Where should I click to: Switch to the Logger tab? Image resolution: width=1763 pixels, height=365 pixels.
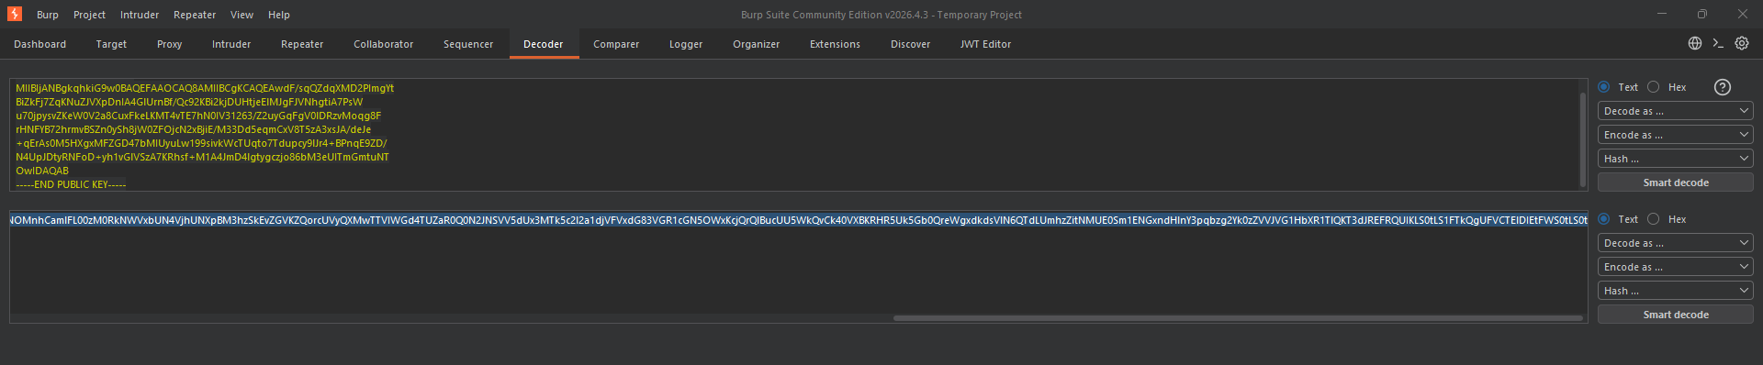(x=686, y=44)
